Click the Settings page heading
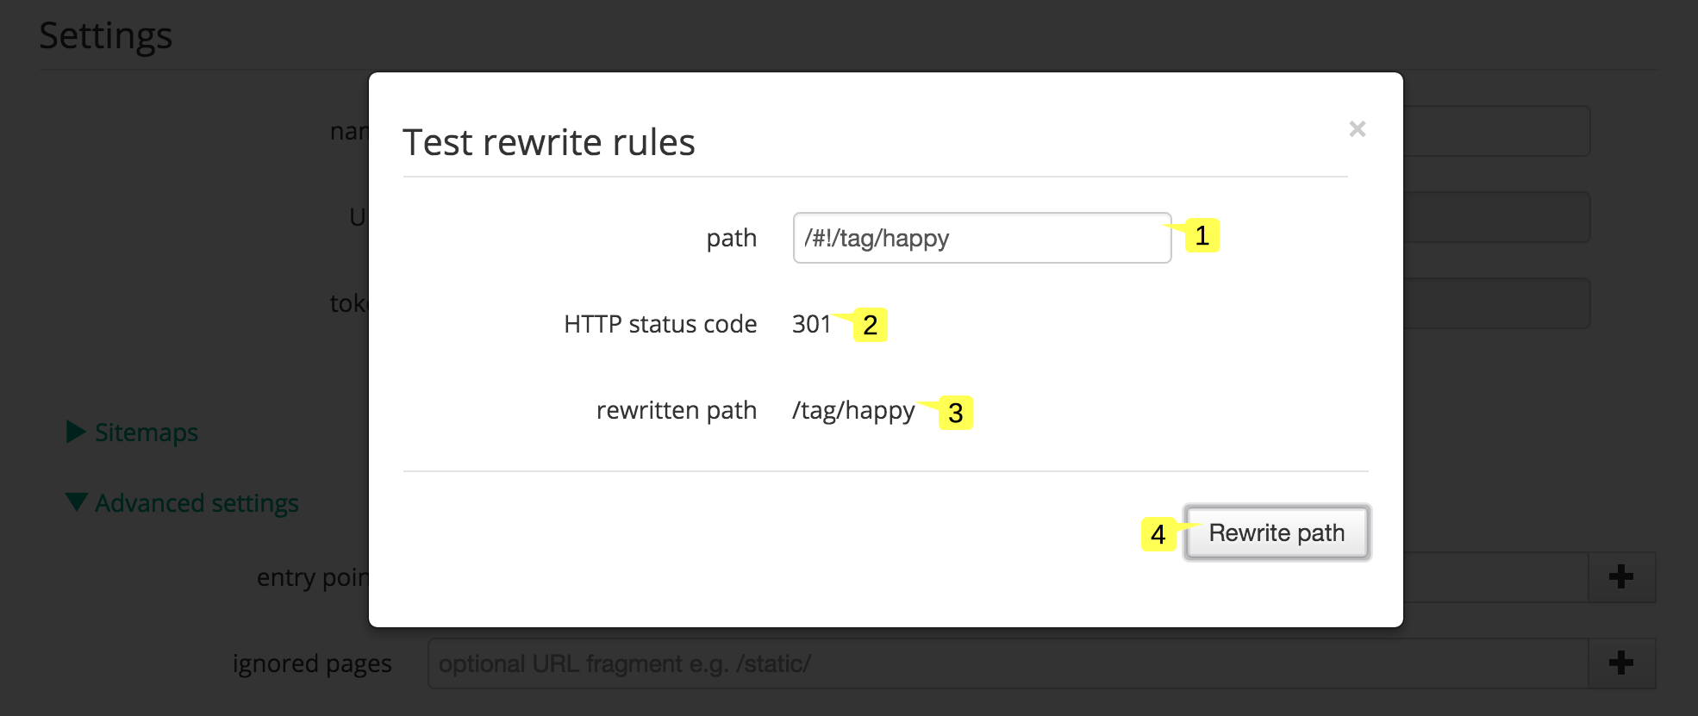 pyautogui.click(x=106, y=36)
